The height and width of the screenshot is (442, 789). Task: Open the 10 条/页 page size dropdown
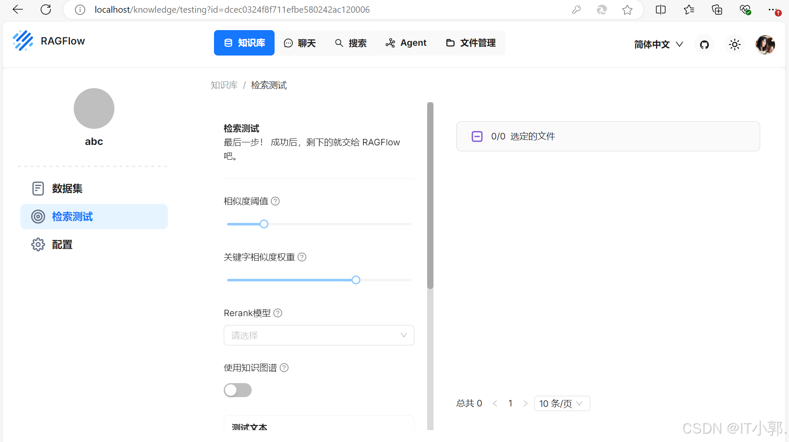562,403
